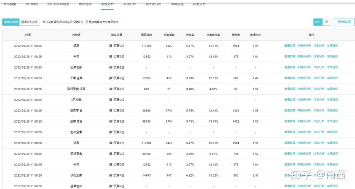Screen dimensions: 355x189
Task: Click the 市场均价 value 2.51
Action: 256,175
